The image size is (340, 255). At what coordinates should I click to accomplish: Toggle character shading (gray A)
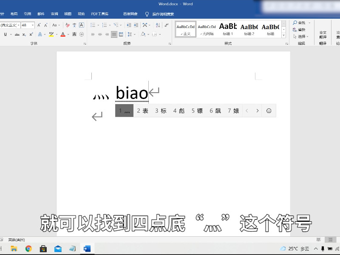[74, 34]
